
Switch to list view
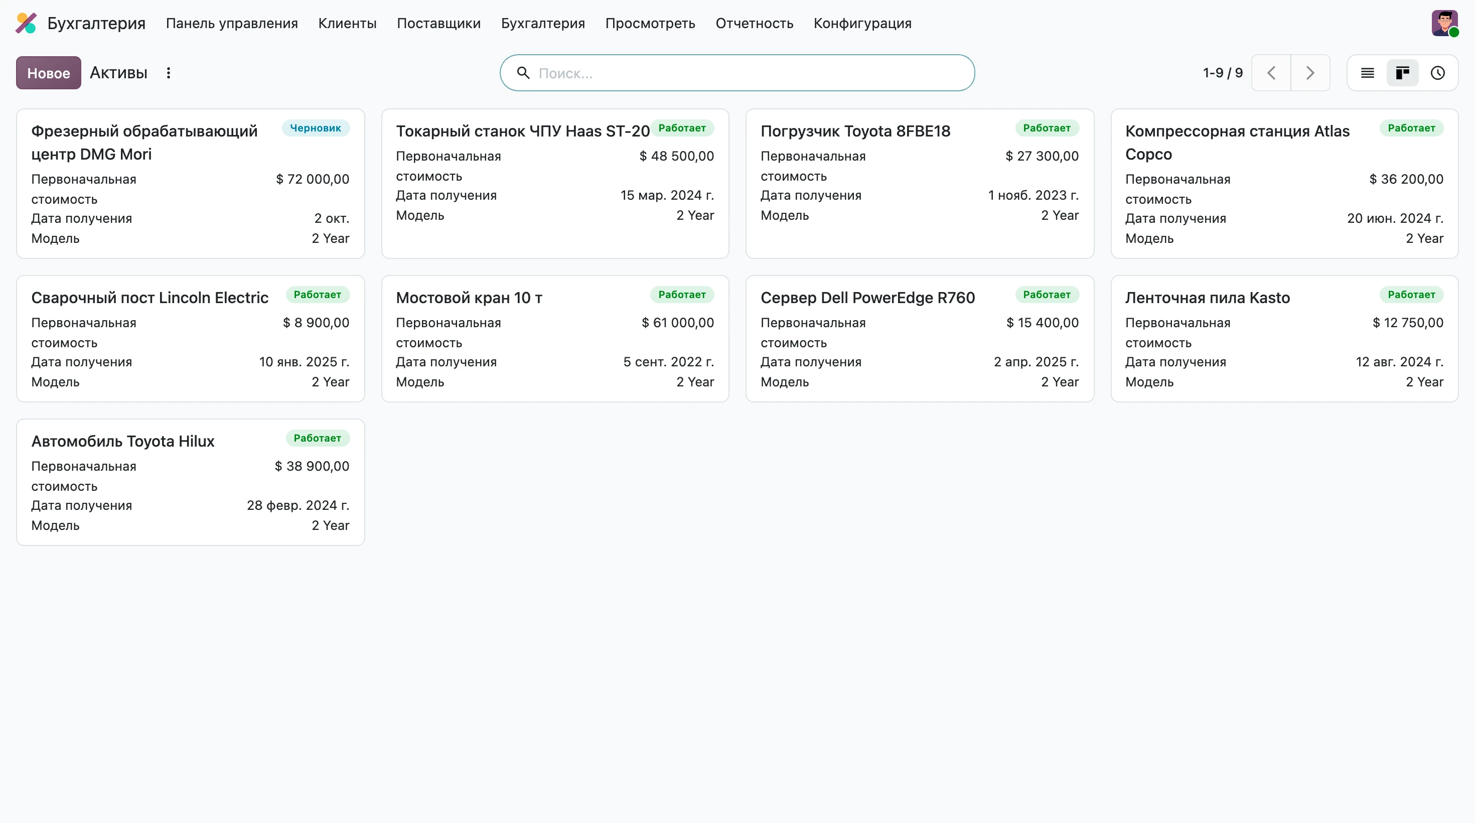[x=1367, y=73]
